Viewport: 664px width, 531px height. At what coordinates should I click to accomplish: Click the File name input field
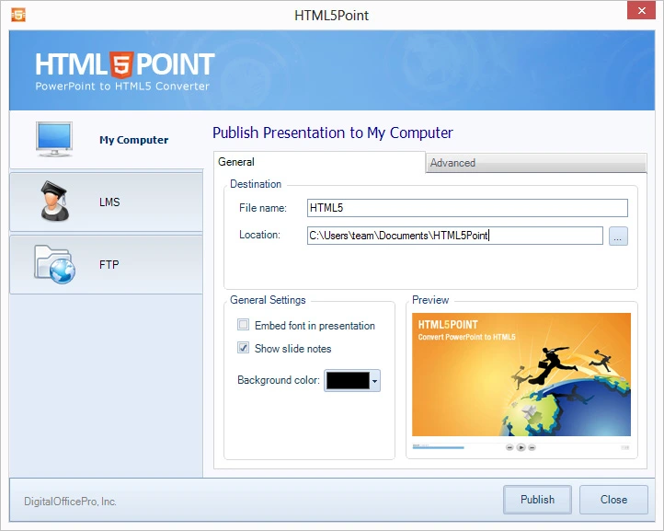pos(467,208)
